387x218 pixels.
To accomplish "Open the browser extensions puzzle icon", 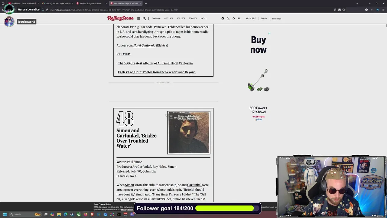I will pyautogui.click(x=372, y=10).
